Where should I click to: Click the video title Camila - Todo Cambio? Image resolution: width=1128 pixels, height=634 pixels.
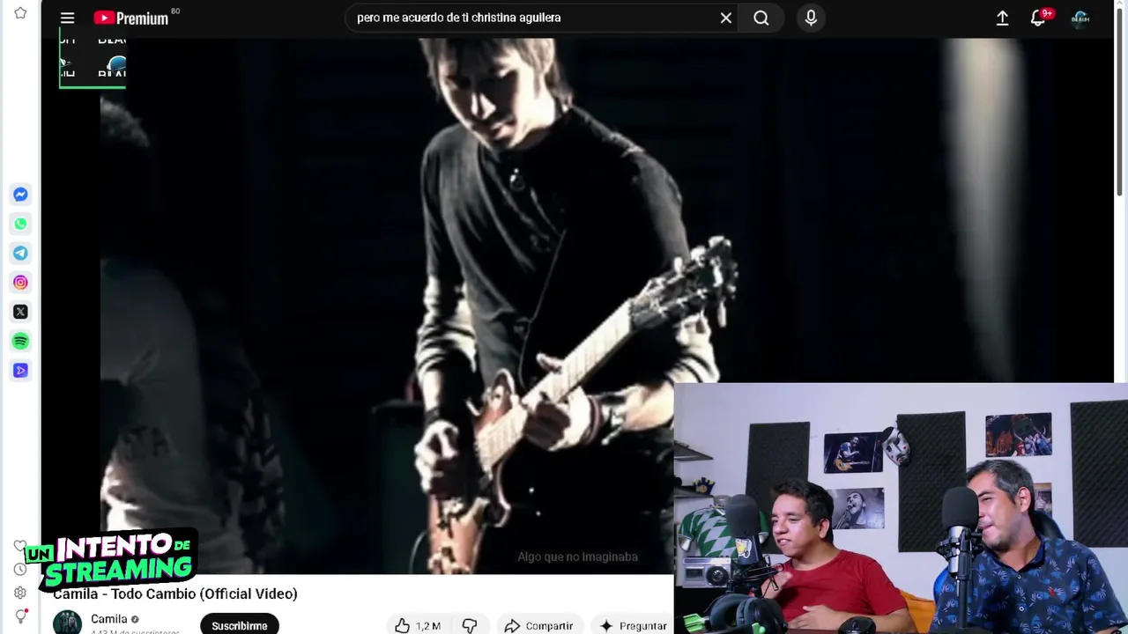175,593
